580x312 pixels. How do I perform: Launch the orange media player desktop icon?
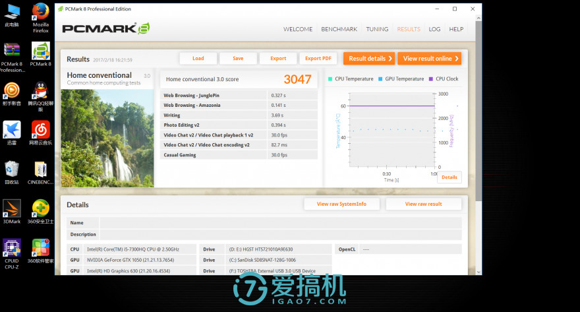pyautogui.click(x=12, y=94)
